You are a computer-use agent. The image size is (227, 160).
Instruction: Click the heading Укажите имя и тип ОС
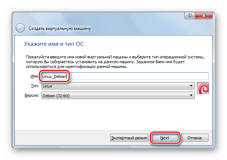pos(54,44)
